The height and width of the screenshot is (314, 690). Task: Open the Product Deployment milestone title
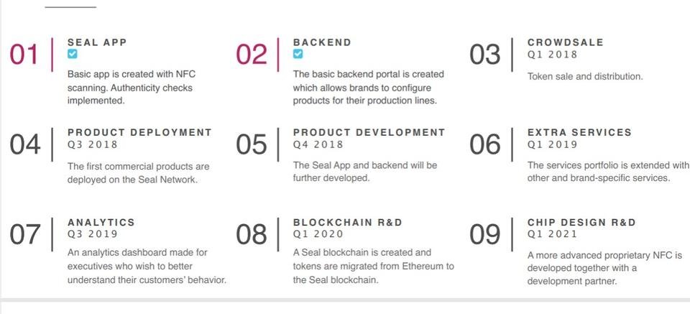coord(139,132)
